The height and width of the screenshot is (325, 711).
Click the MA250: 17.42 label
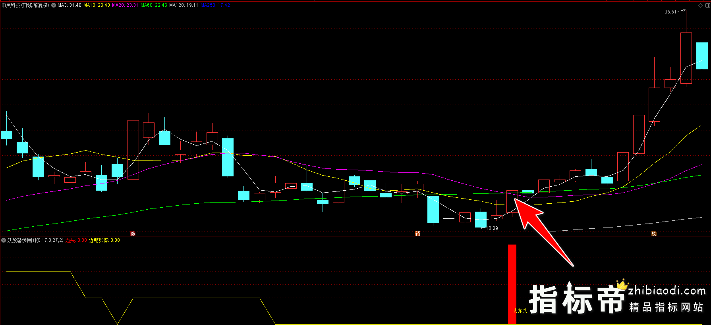[215, 5]
